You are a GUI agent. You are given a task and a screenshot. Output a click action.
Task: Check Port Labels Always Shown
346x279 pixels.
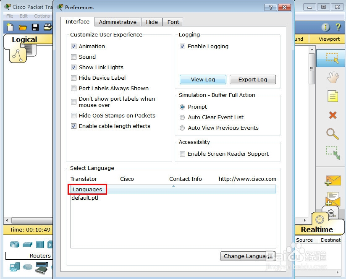[73, 88]
